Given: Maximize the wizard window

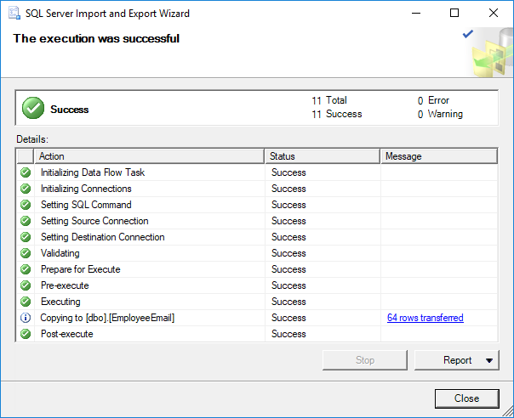Looking at the screenshot, I should click(x=454, y=14).
